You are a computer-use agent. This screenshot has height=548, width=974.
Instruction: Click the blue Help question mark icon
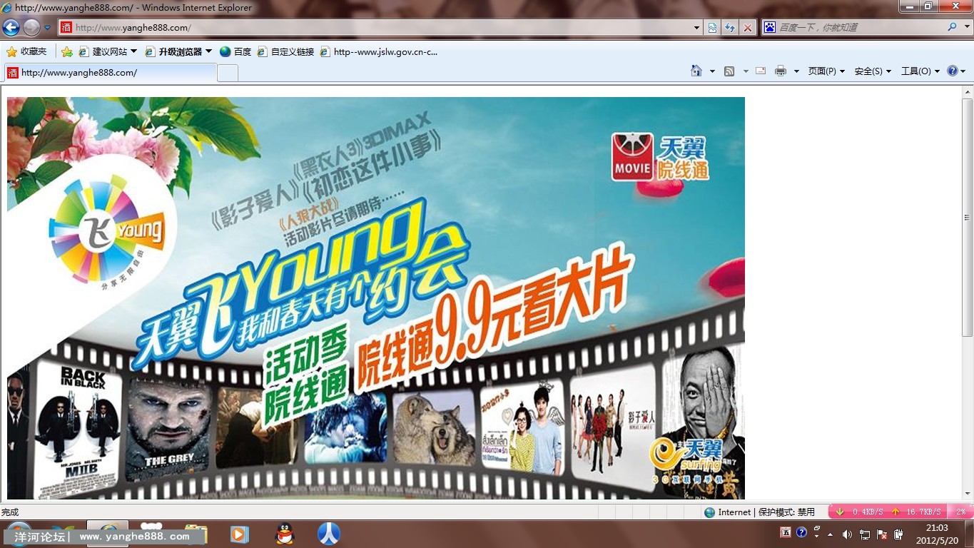pos(953,71)
